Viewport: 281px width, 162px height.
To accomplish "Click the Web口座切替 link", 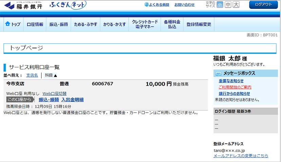I will 55,93.
